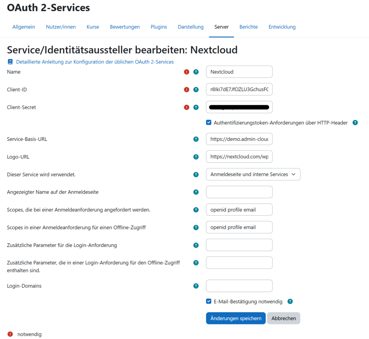Show help for Service-Basis-URL
Image resolution: width=369 pixels, height=339 pixels.
coord(196,139)
